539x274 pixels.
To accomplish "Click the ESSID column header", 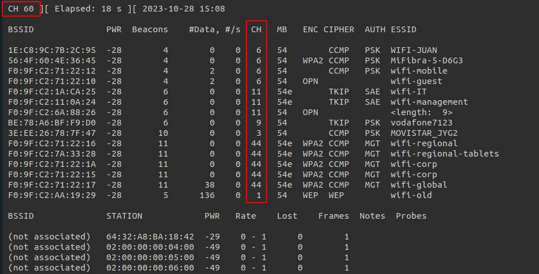I will tap(403, 29).
